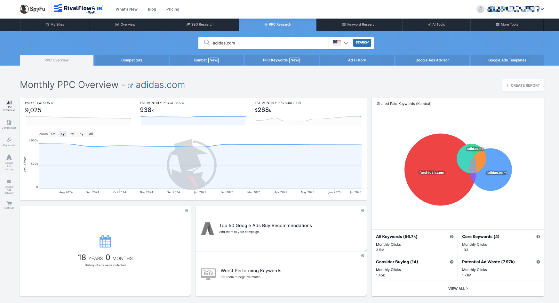Viewport: 559px width, 303px height.
Task: Switch to Google Ads Templates tab
Action: click(507, 60)
